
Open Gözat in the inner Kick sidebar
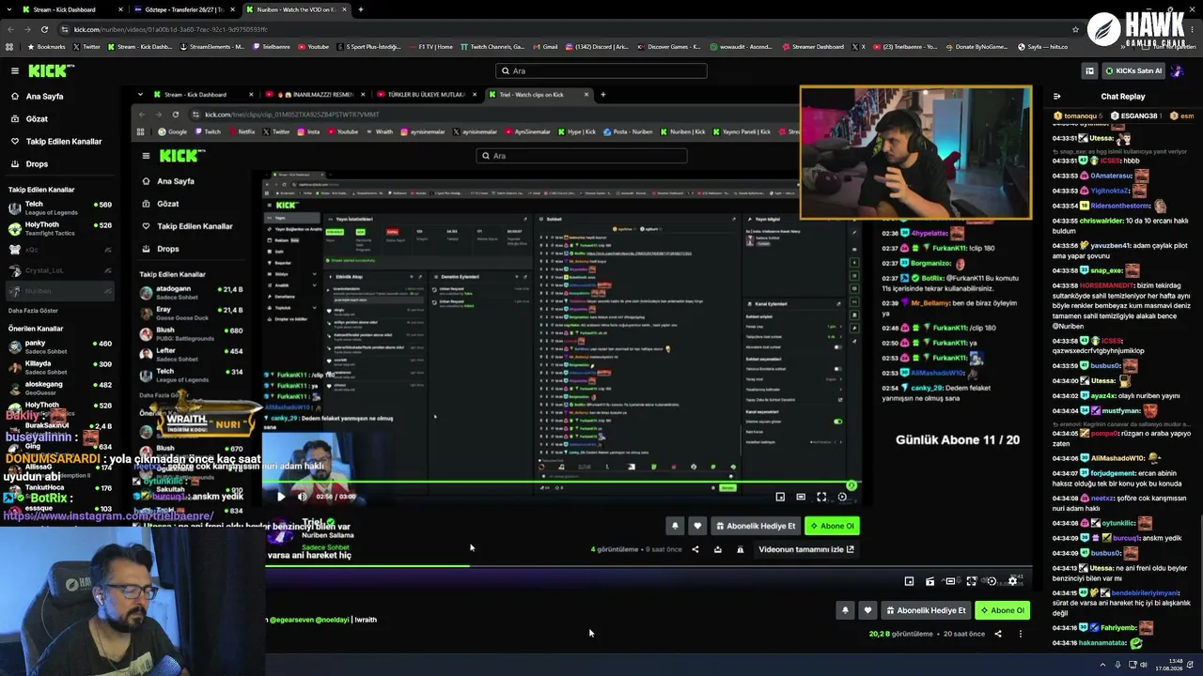click(x=168, y=204)
